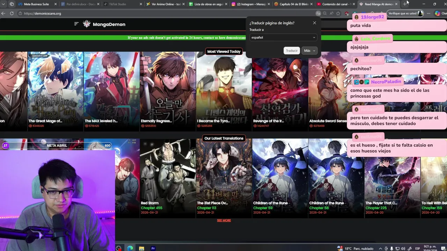Open the translate target language dropdown
This screenshot has height=251, width=447.
(283, 37)
